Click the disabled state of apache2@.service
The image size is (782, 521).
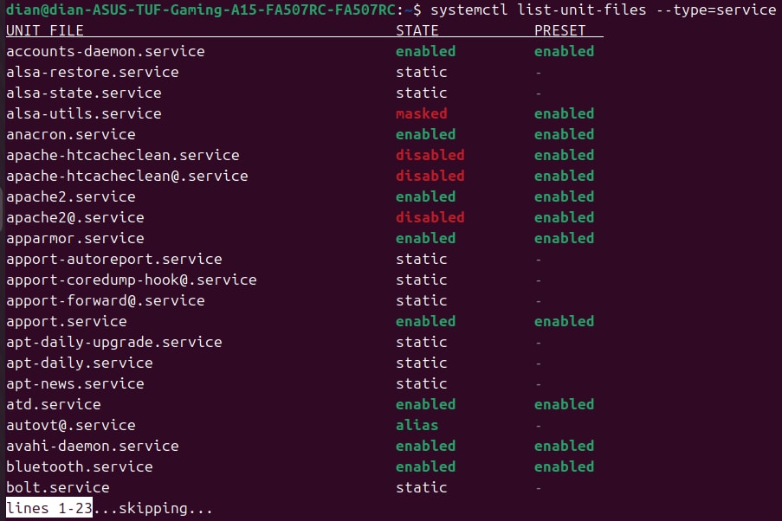(430, 217)
